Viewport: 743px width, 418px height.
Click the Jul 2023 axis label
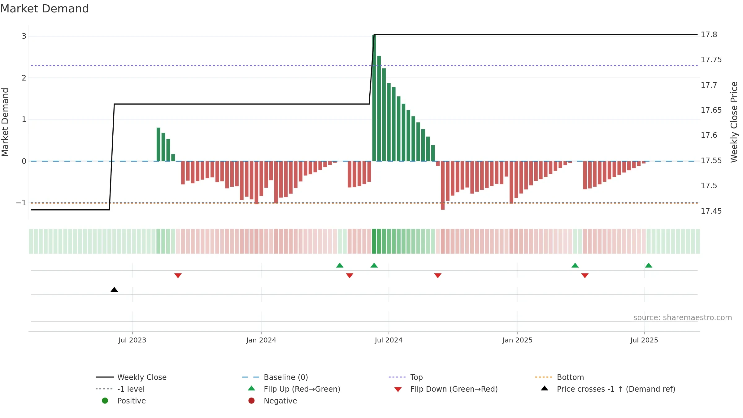tap(132, 340)
